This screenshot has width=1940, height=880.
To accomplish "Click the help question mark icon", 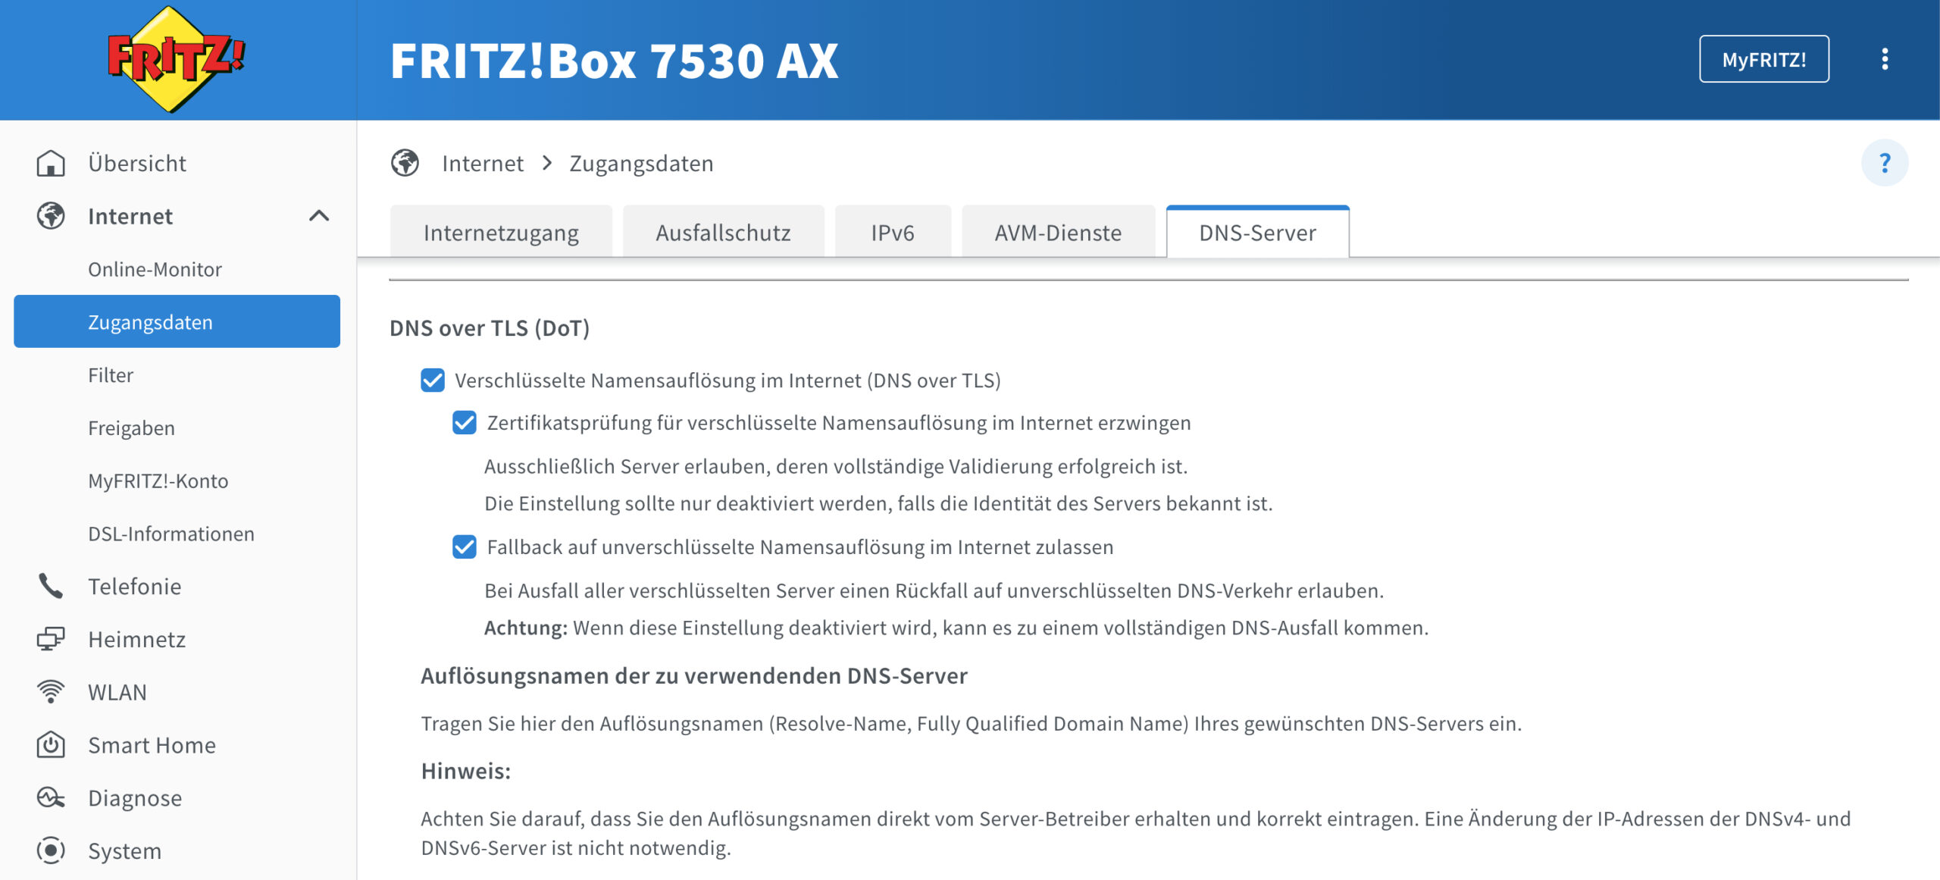I will point(1884,163).
